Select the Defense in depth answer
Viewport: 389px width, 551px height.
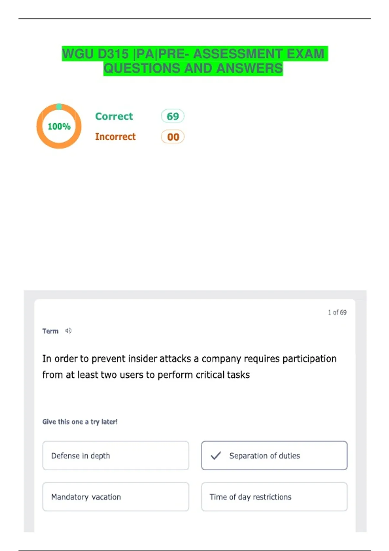[x=115, y=455]
